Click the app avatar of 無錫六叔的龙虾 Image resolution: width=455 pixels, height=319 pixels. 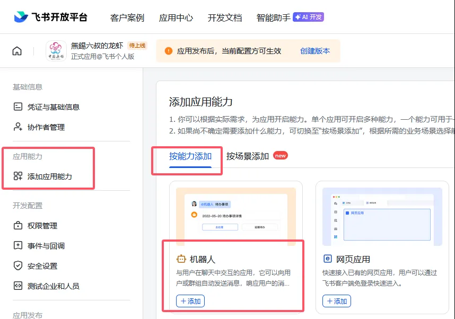click(x=56, y=51)
